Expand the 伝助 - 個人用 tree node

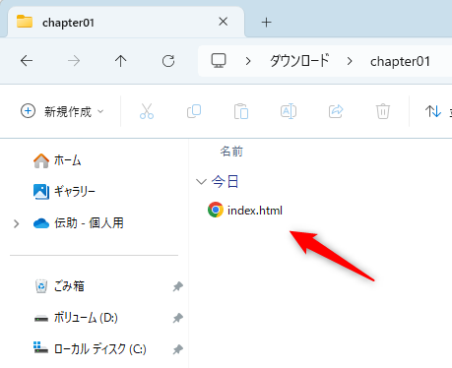pos(16,223)
